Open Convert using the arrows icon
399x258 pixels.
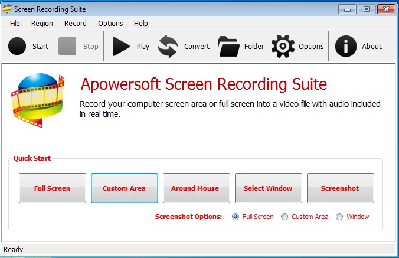coord(168,46)
